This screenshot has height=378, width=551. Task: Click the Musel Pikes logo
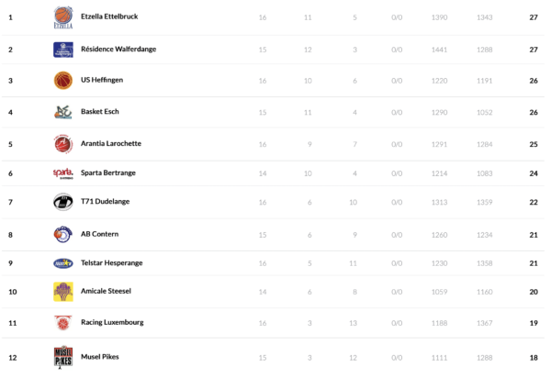click(62, 356)
